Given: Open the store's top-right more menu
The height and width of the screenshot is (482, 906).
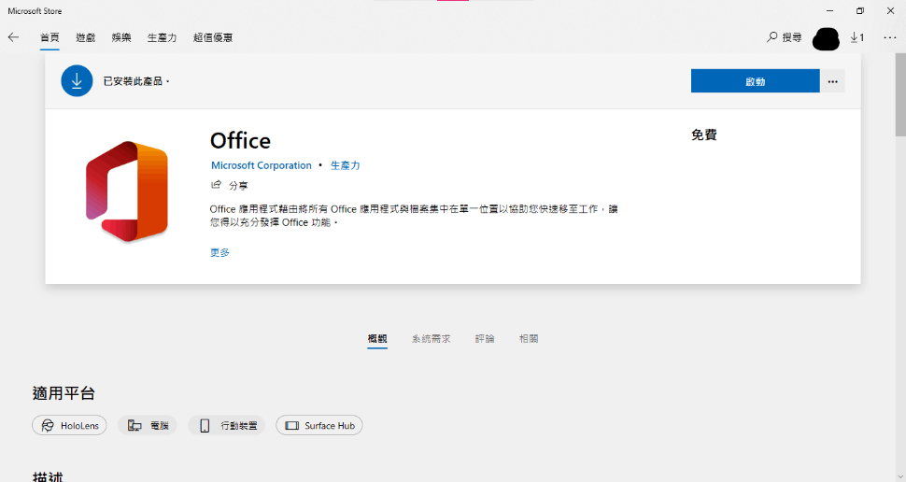Looking at the screenshot, I should point(890,37).
